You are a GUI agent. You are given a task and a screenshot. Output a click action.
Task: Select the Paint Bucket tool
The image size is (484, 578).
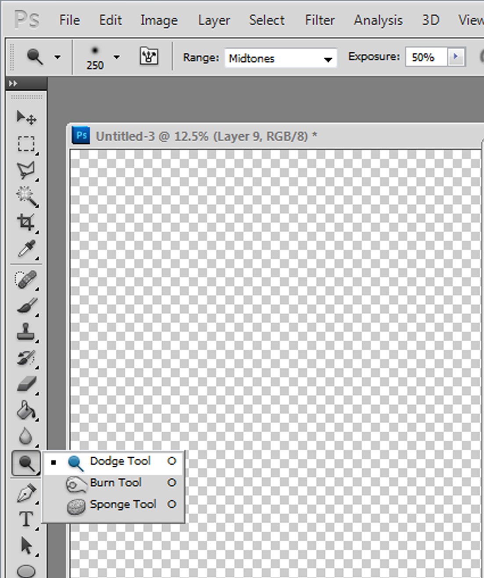pyautogui.click(x=26, y=410)
